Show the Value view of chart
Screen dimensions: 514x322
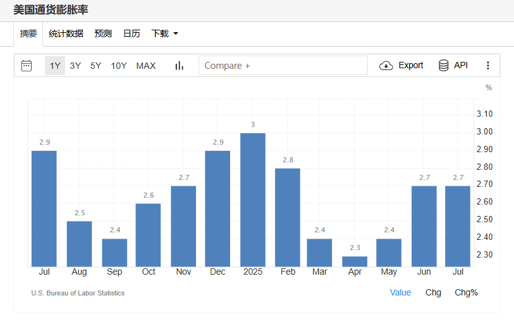(x=400, y=292)
